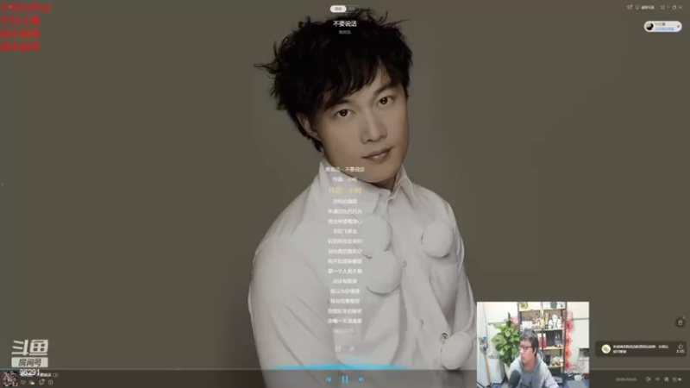The height and width of the screenshot is (388, 690).
Task: Like the song with the heart icon
Action: pyautogui.click(x=23, y=382)
